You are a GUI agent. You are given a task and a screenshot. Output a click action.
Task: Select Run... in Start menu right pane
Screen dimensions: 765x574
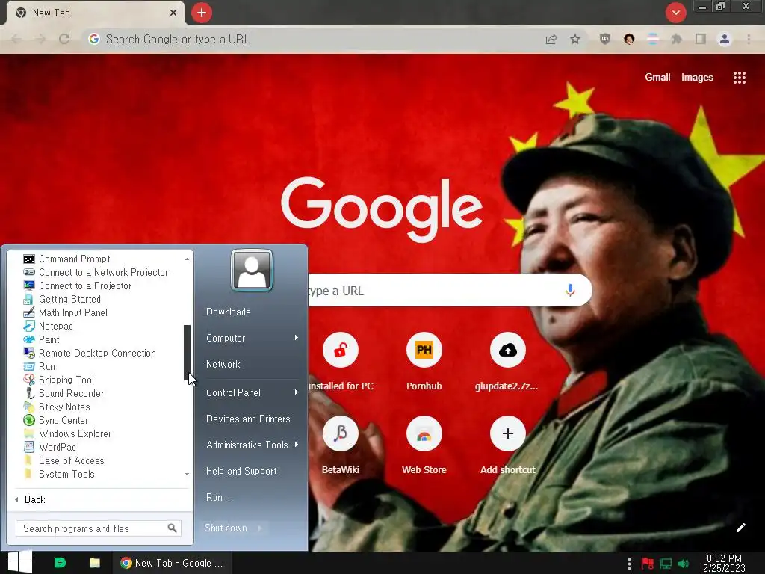217,497
